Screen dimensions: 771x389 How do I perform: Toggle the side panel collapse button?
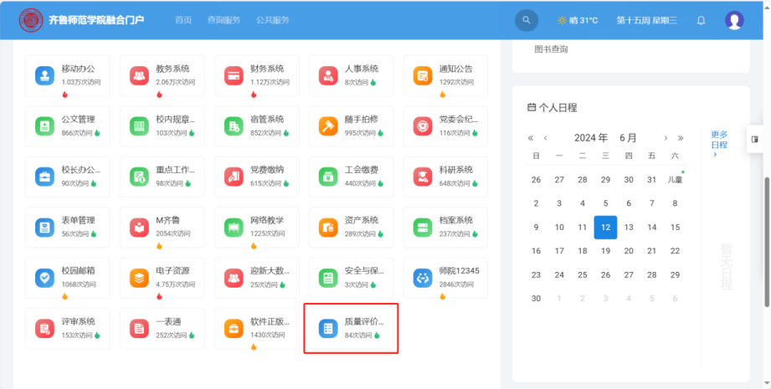tap(755, 139)
